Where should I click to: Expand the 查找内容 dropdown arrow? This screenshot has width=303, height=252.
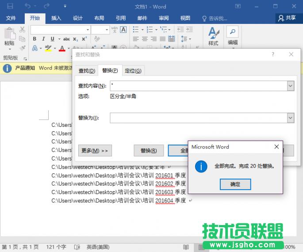click(290, 86)
